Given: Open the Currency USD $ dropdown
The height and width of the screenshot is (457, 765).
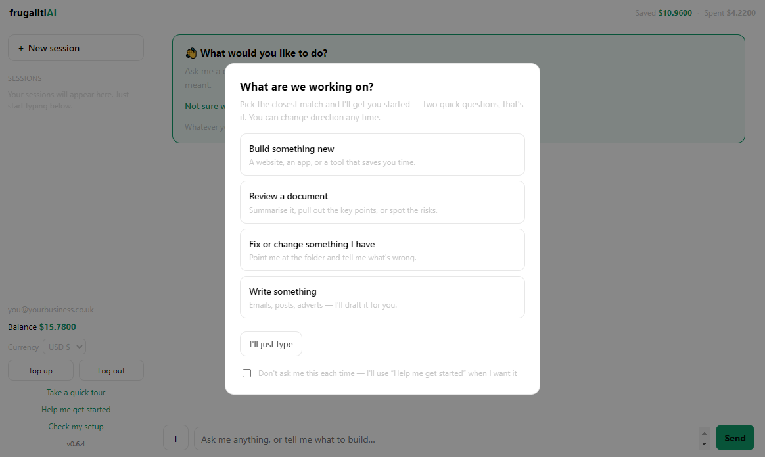Looking at the screenshot, I should 64,347.
